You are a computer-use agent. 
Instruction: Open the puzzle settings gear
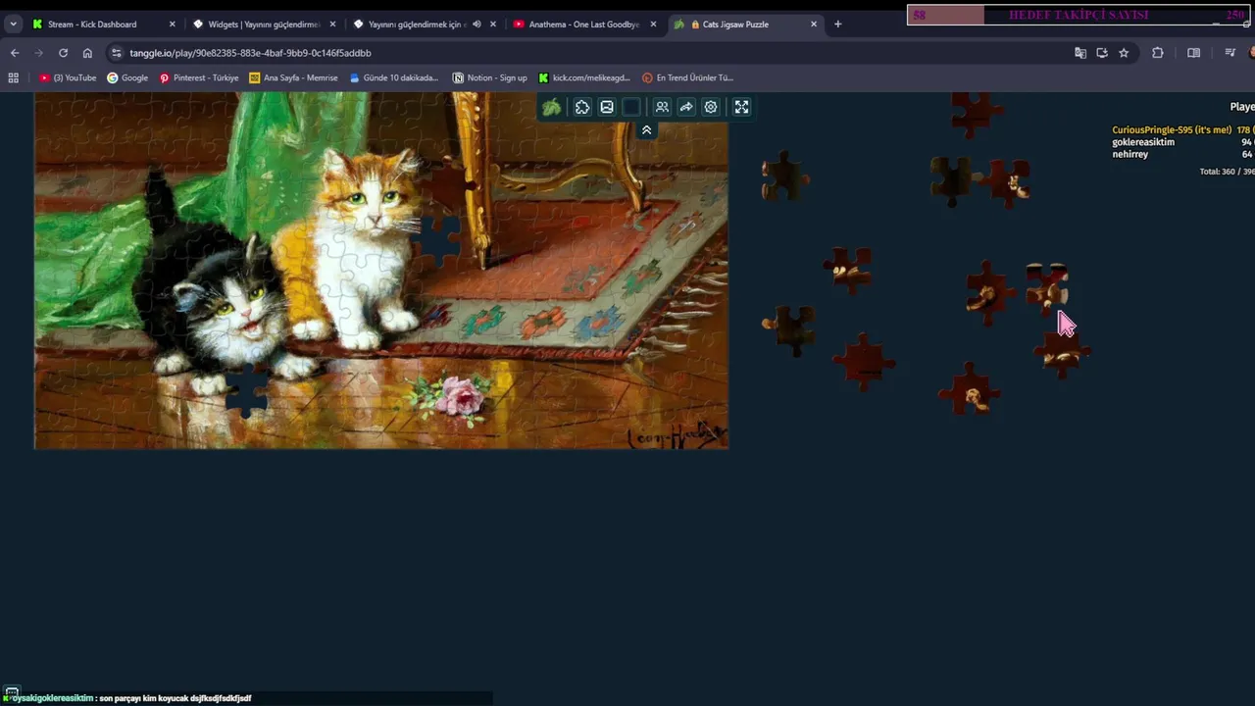tap(711, 107)
